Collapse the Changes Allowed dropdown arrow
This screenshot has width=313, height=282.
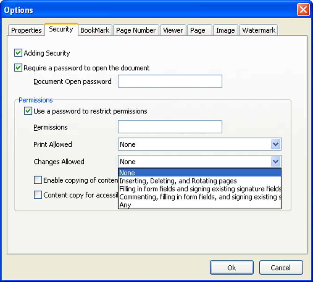click(276, 161)
